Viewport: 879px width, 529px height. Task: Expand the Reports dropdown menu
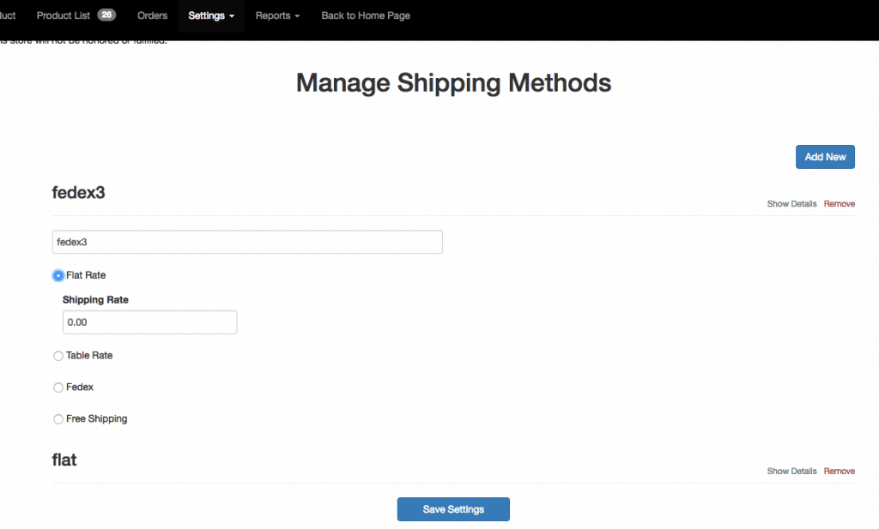[x=277, y=15]
